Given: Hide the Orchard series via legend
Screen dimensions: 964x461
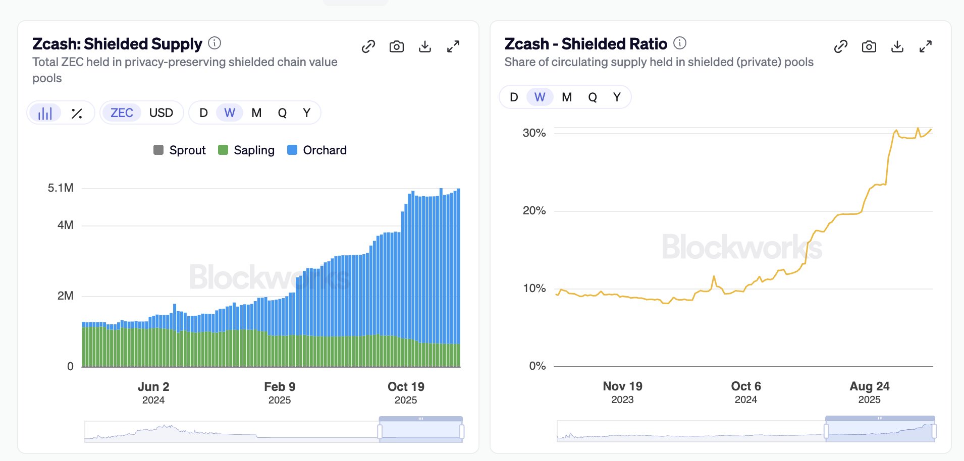Looking at the screenshot, I should pyautogui.click(x=317, y=150).
